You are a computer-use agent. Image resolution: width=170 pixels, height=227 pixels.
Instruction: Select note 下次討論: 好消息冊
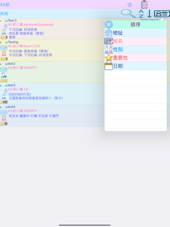point(23,30)
